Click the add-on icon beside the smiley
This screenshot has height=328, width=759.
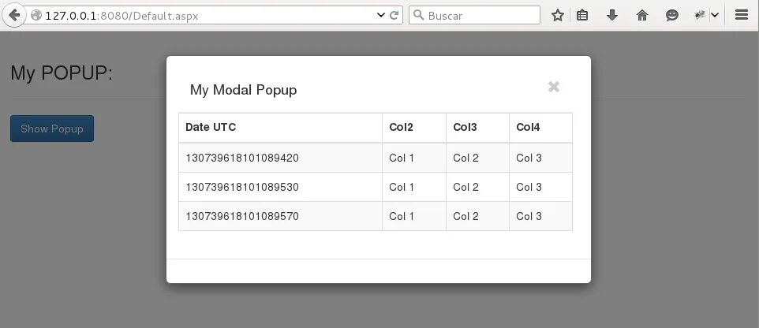click(x=699, y=15)
